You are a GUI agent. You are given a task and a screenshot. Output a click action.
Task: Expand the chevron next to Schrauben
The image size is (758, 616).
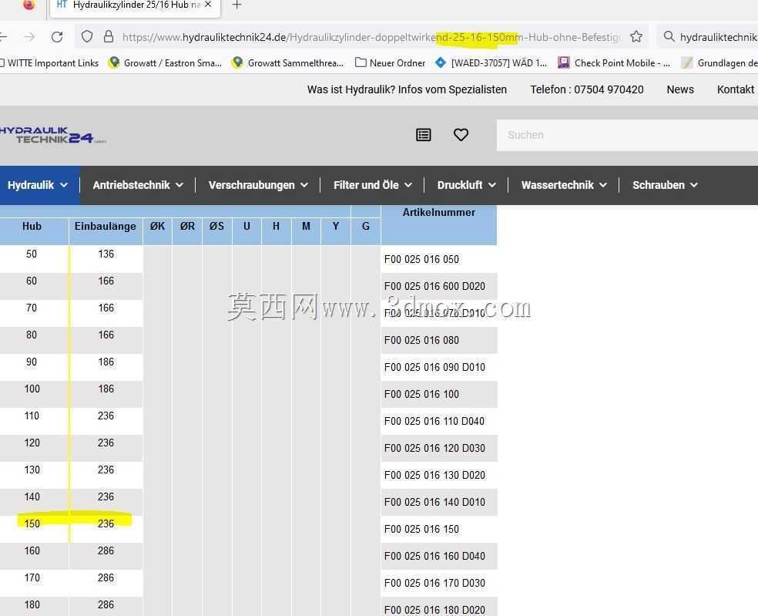pos(694,185)
